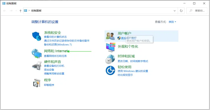This screenshot has width=210, height=110.
Task: Click the 优化视觉显示 link
Action: click(x=125, y=75)
